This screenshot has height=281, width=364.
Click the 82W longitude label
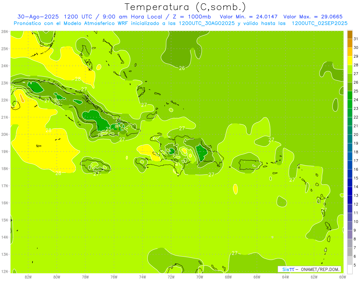click(x=28, y=277)
